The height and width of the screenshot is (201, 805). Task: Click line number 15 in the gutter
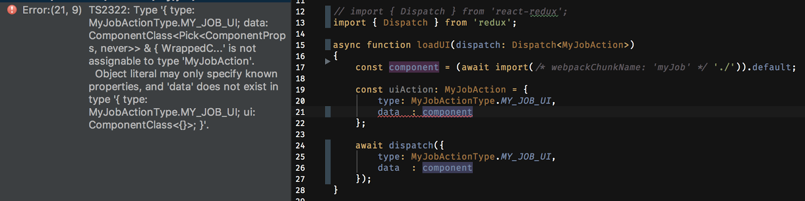pyautogui.click(x=300, y=45)
